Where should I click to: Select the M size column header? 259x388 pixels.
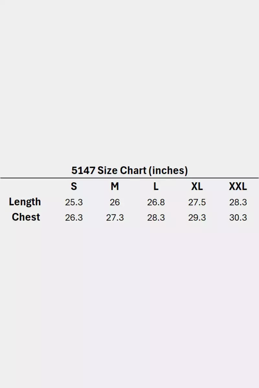[115, 187]
